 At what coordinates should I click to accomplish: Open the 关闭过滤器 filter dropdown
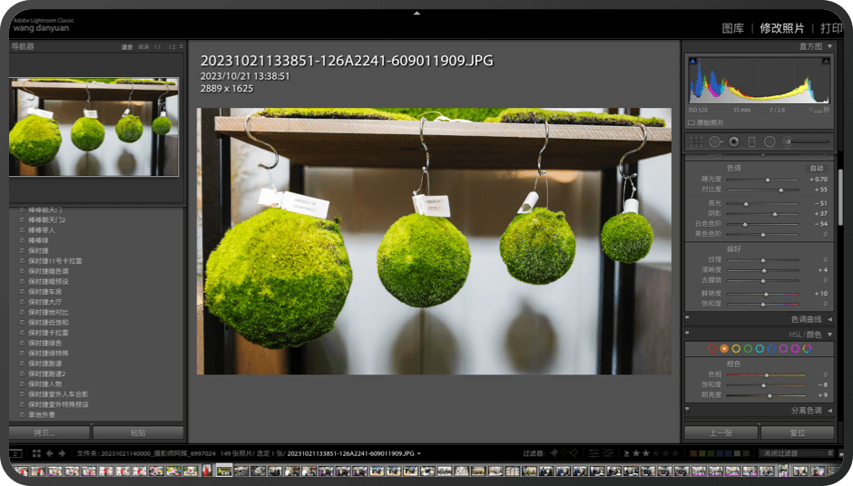797,453
